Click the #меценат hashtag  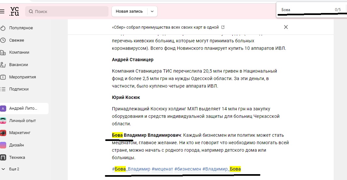(x=162, y=169)
